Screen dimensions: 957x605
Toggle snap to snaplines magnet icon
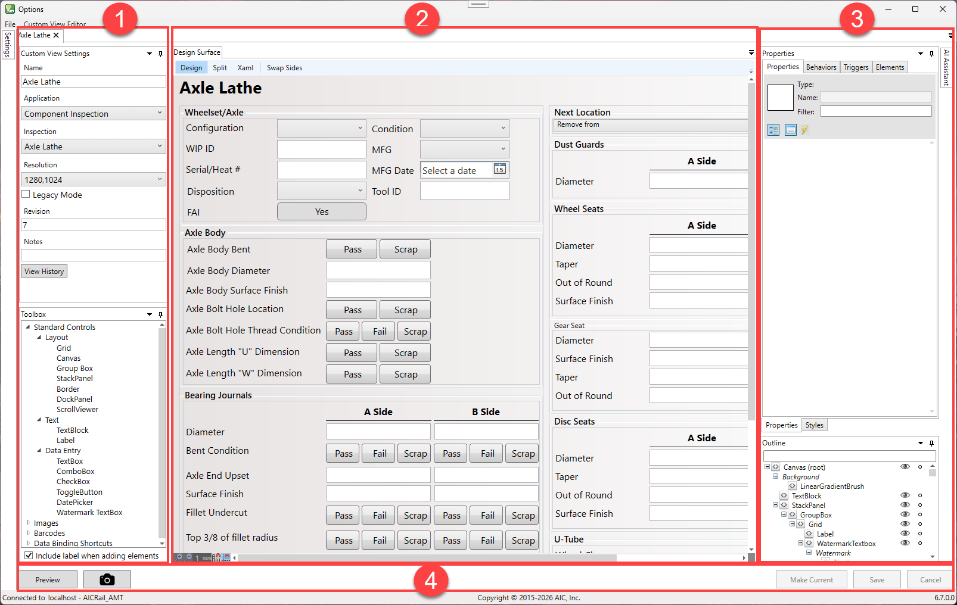pyautogui.click(x=226, y=558)
